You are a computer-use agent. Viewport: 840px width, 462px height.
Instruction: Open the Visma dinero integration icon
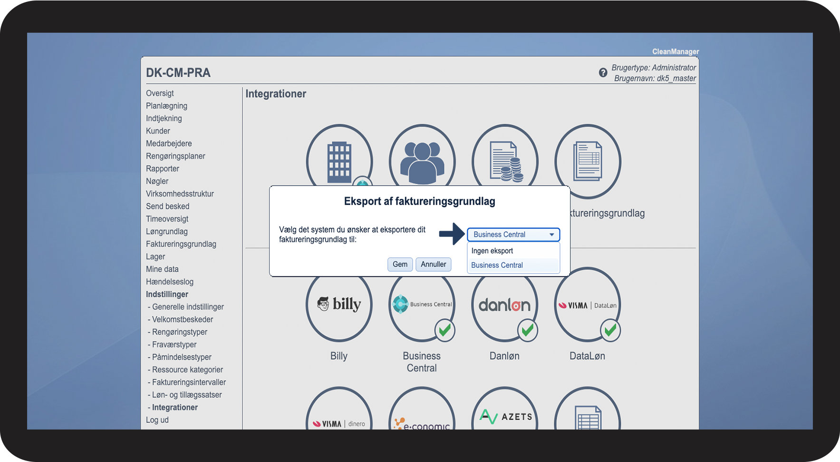(x=339, y=408)
